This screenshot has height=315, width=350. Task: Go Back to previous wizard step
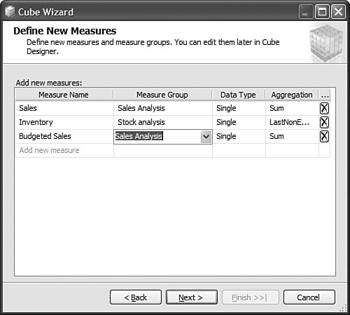(136, 297)
